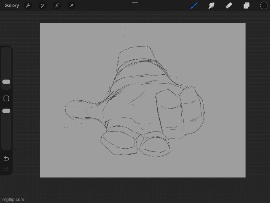Open the Actions wrench menu
The width and height of the screenshot is (270, 203).
click(28, 6)
